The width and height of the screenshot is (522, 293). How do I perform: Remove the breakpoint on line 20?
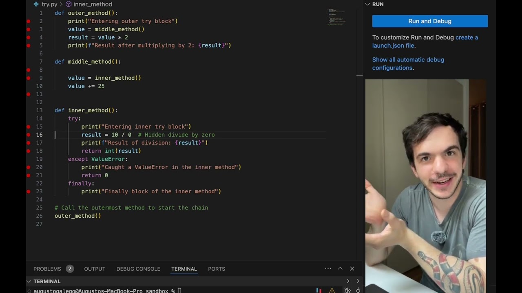coord(29,167)
